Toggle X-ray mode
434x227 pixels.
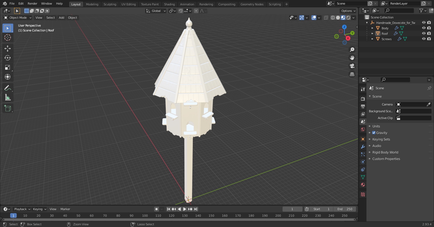pos(326,18)
